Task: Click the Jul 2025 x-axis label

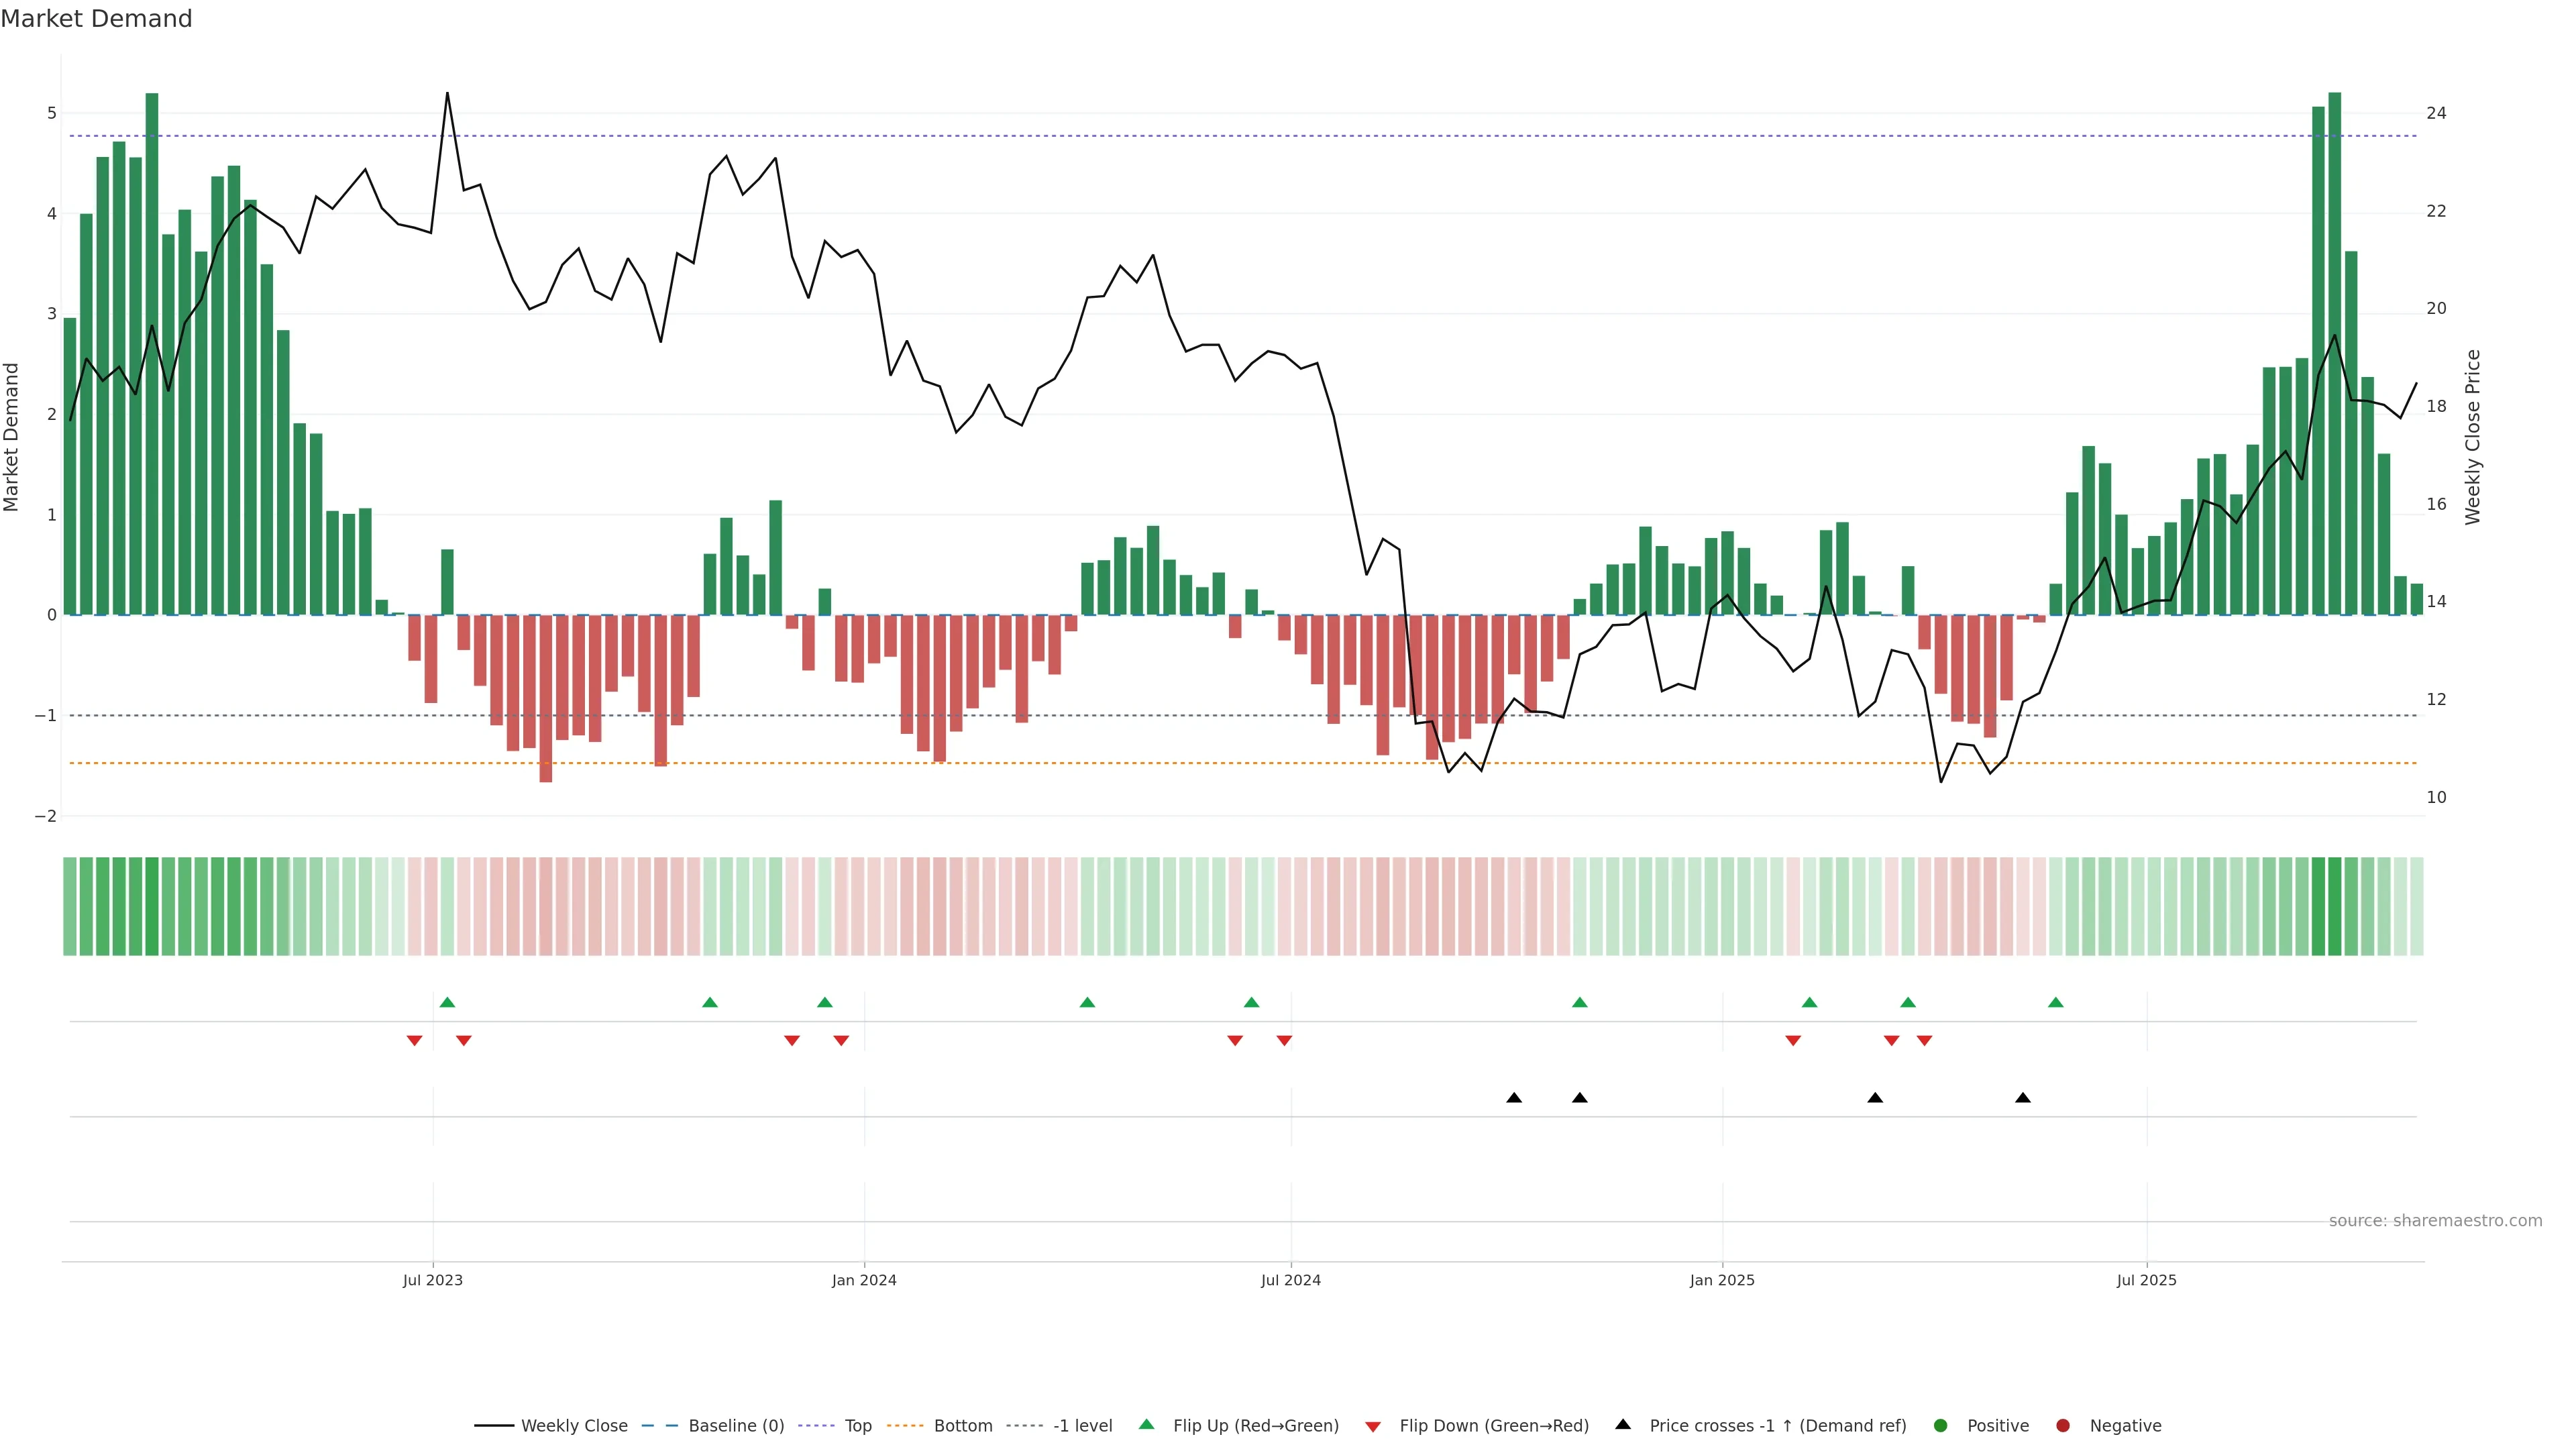Action: [x=2146, y=1280]
